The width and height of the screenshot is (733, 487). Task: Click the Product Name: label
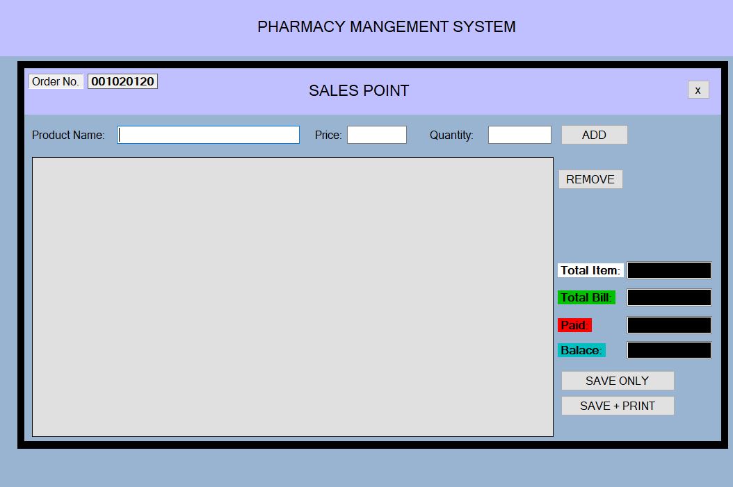tap(68, 135)
